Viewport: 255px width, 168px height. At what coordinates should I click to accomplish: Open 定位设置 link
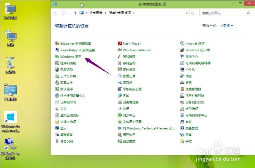click(129, 69)
